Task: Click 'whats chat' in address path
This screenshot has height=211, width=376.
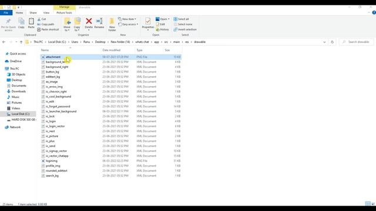Action: point(142,42)
